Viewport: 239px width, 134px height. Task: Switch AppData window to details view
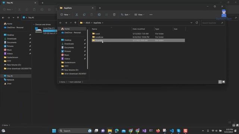coord(220,82)
